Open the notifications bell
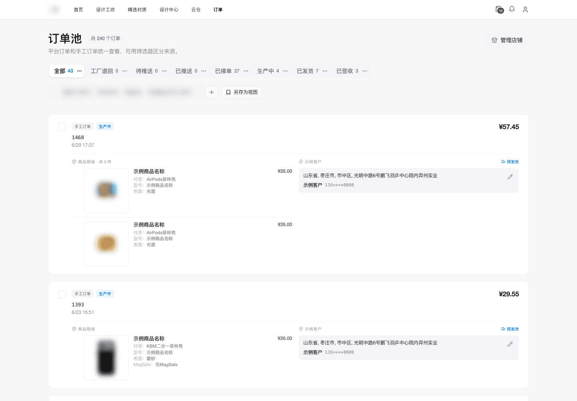This screenshot has width=577, height=401. coord(512,9)
